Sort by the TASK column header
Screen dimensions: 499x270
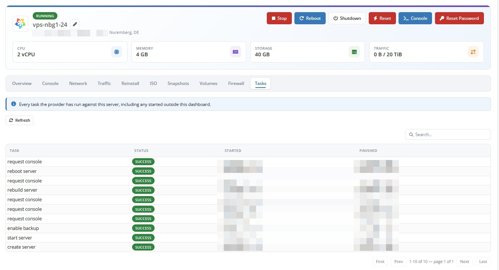14,151
